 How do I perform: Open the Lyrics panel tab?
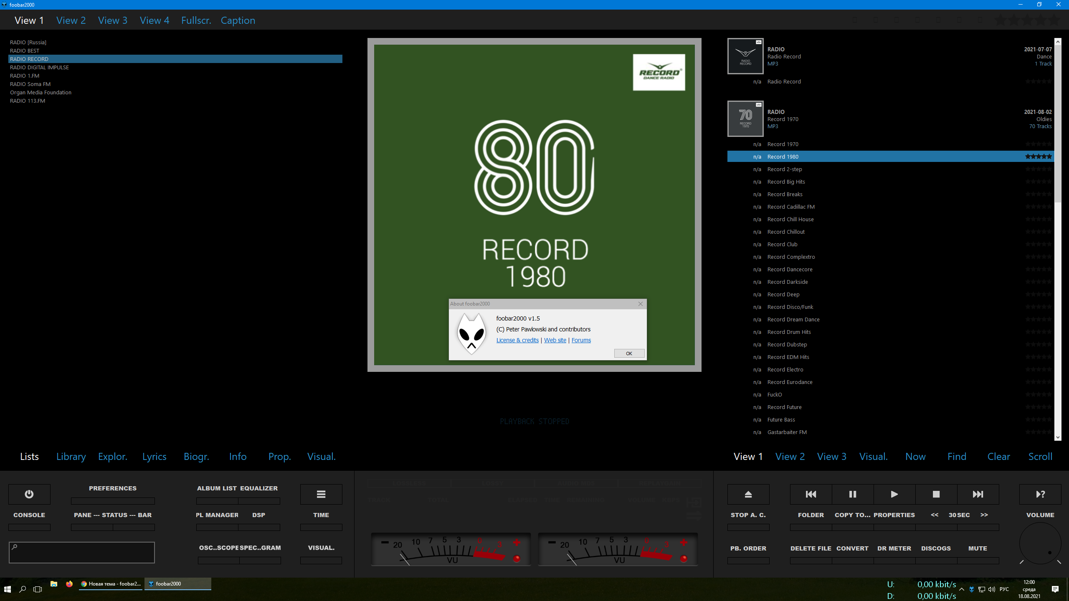click(154, 457)
